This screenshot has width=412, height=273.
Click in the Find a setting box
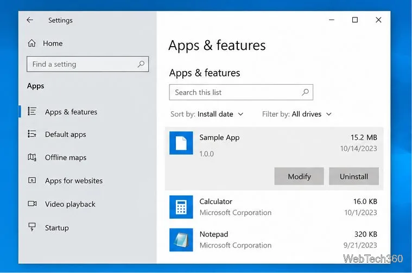(88, 64)
